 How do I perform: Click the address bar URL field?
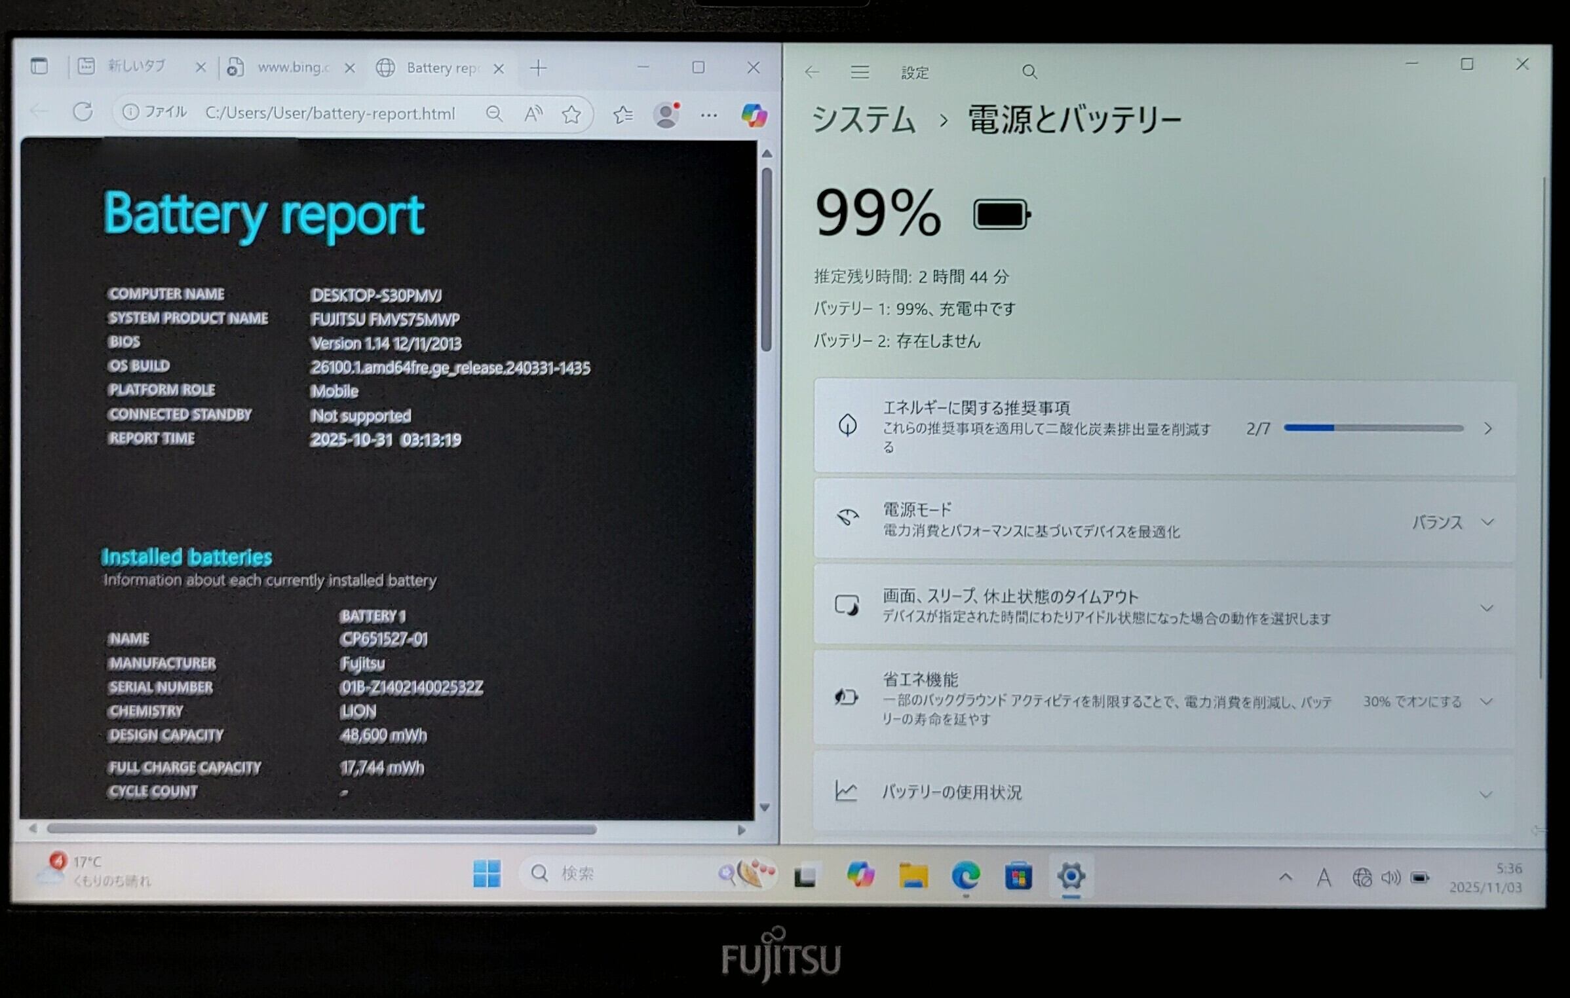click(x=330, y=114)
